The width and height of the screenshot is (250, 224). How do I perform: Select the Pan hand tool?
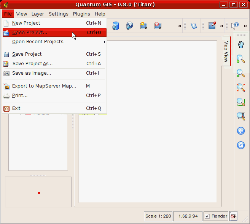point(241,45)
